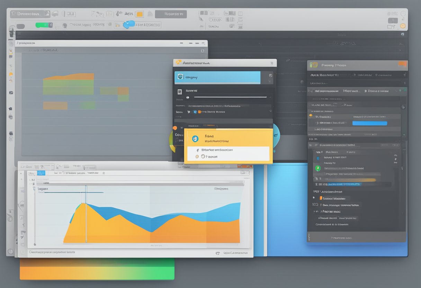Click the teal icon in the blue highlighted row
This screenshot has height=288, width=421.
[x=180, y=77]
